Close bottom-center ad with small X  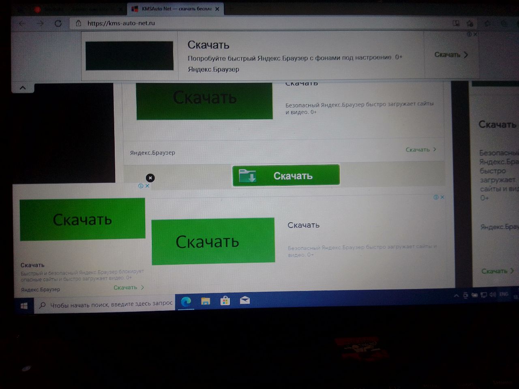(x=442, y=197)
